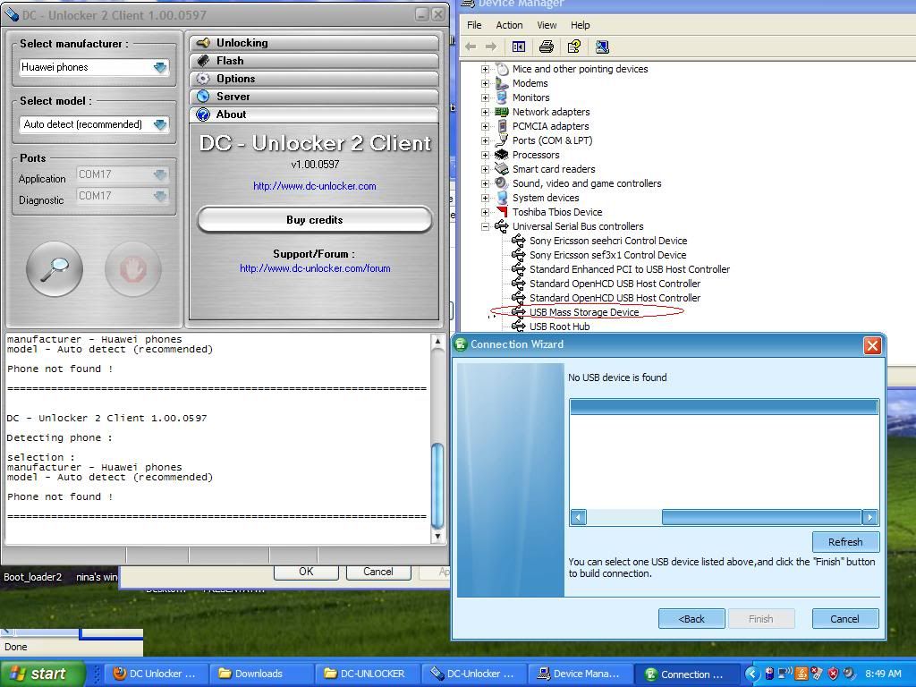Viewport: 916px width, 687px height.
Task: Click the red stop hand button
Action: (132, 268)
